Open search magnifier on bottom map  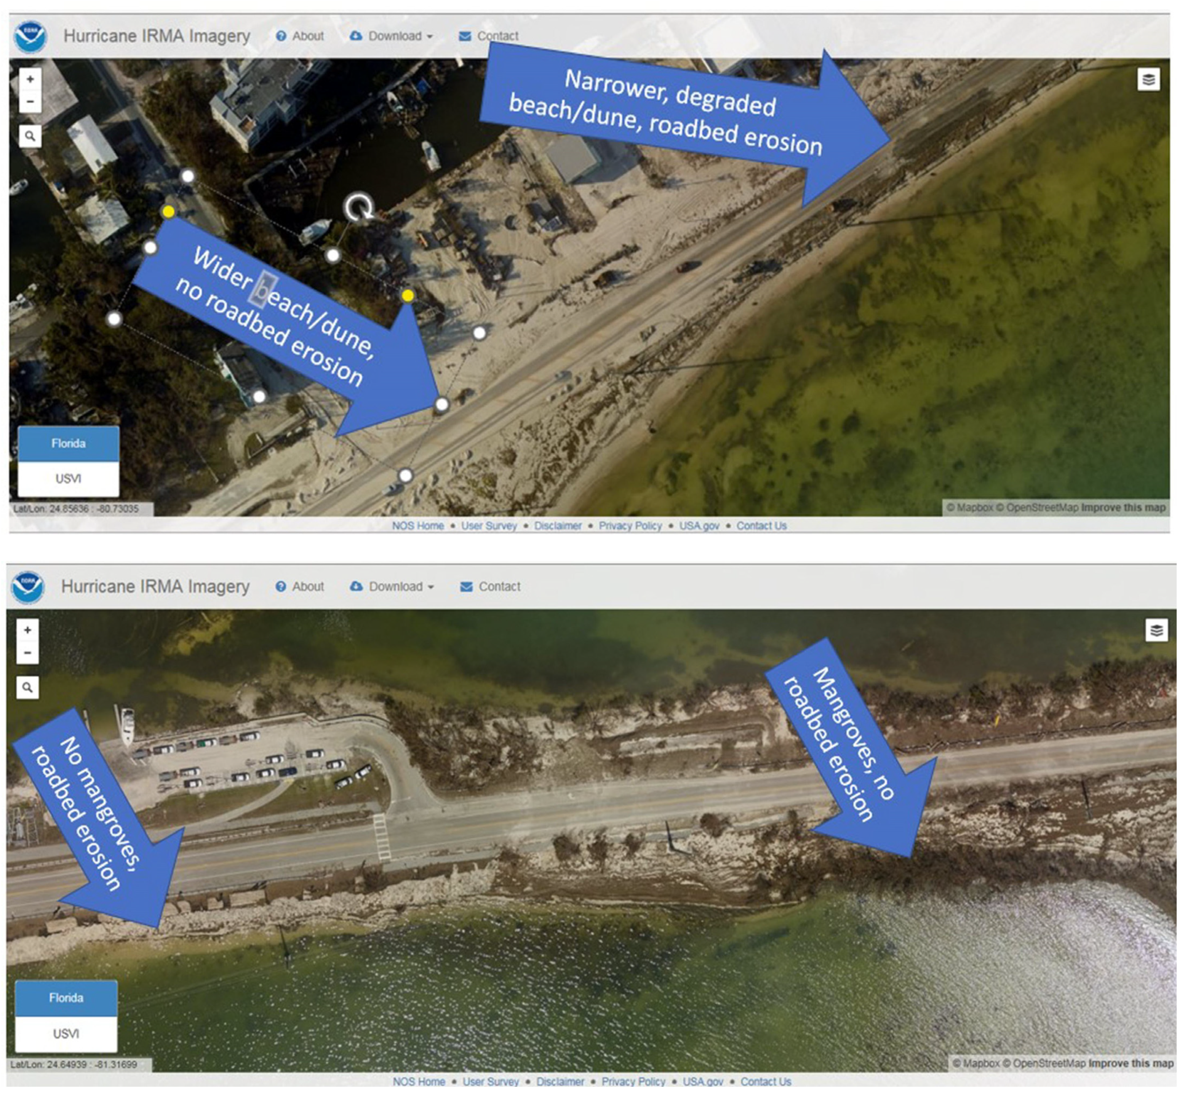(x=27, y=688)
